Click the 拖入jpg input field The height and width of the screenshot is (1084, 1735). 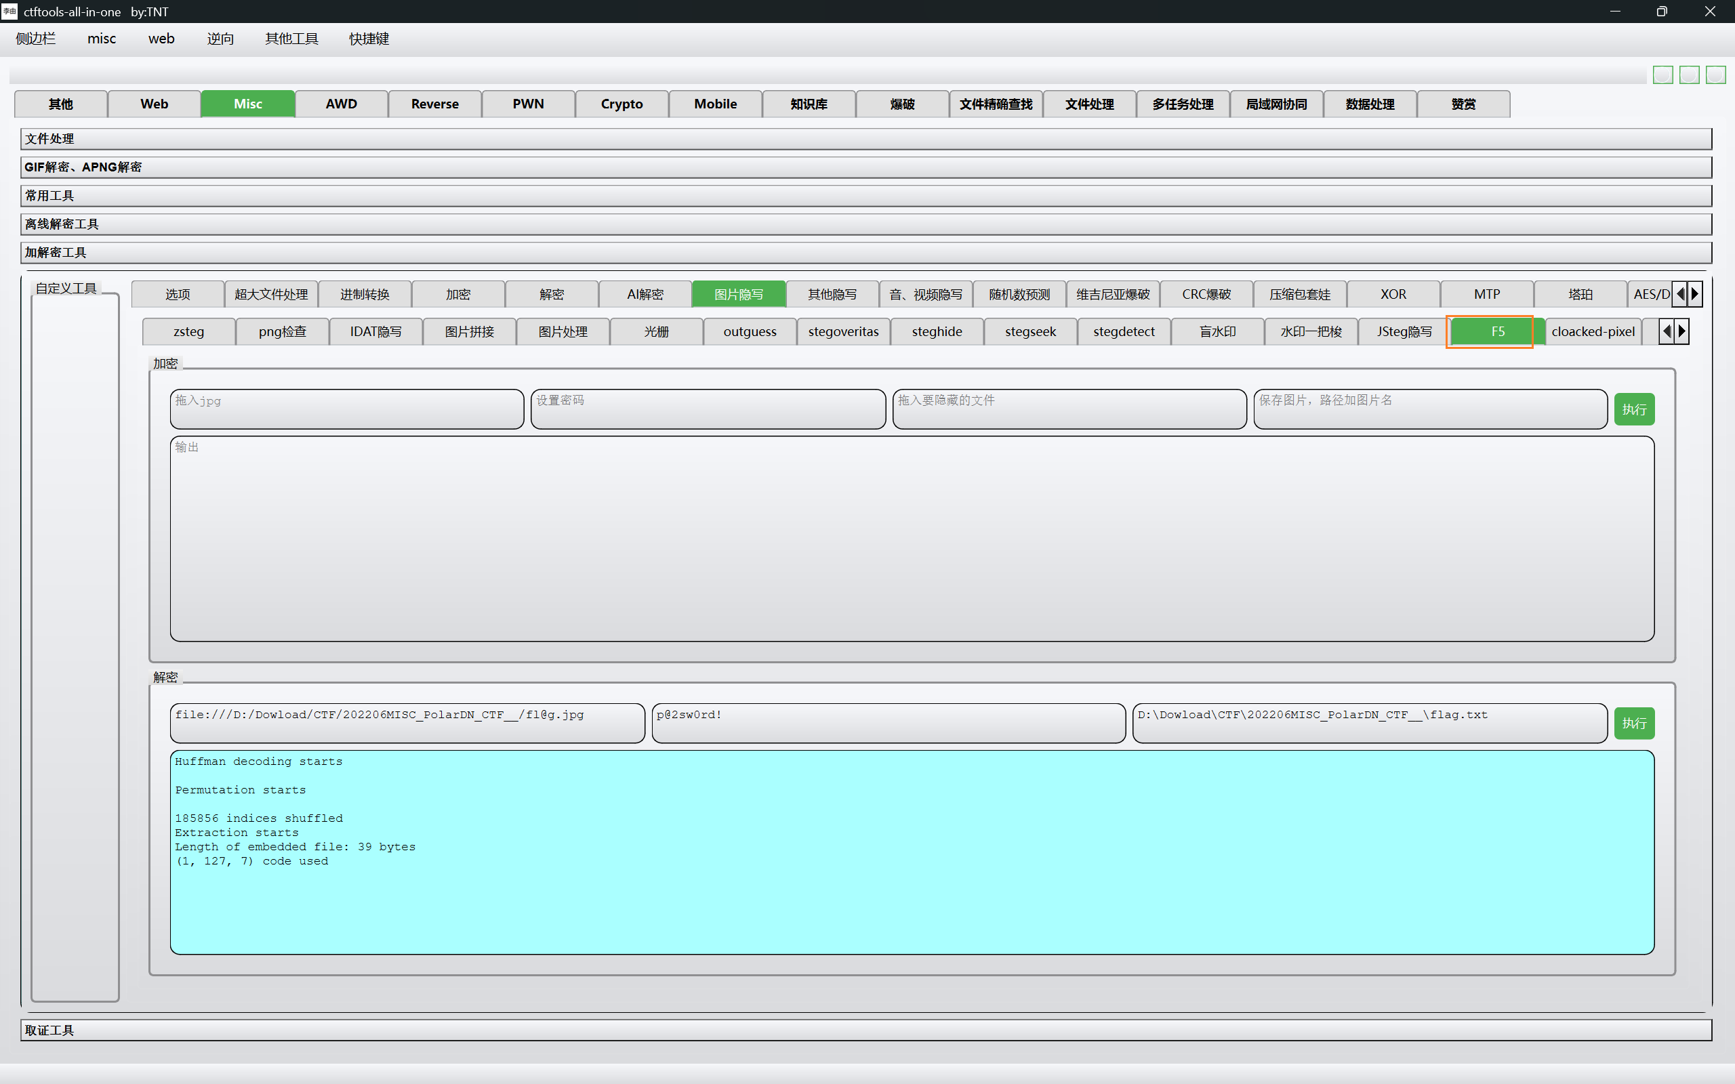tap(347, 409)
